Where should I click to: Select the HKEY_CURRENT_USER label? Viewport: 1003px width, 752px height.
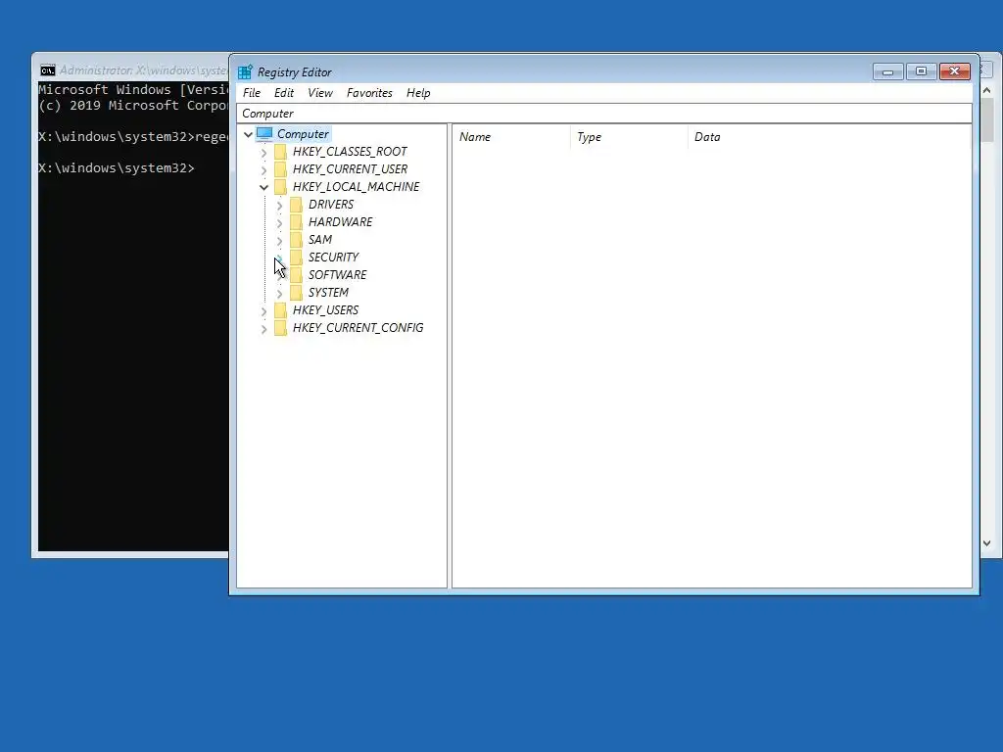350,169
